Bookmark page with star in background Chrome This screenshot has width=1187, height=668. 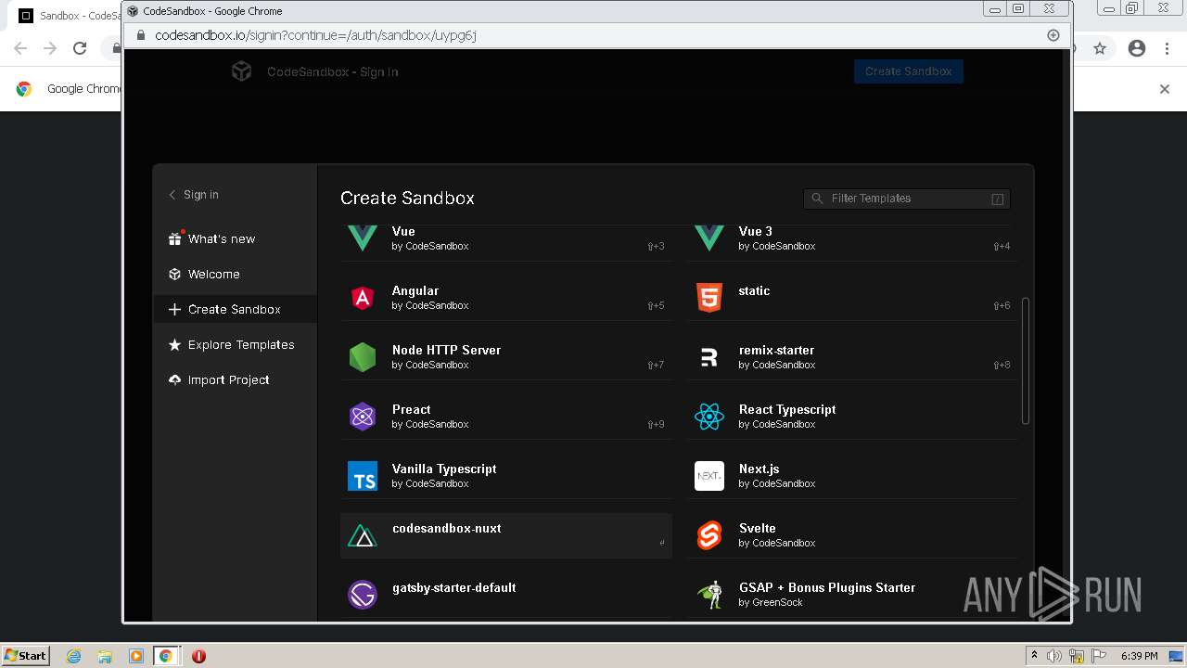[1100, 48]
